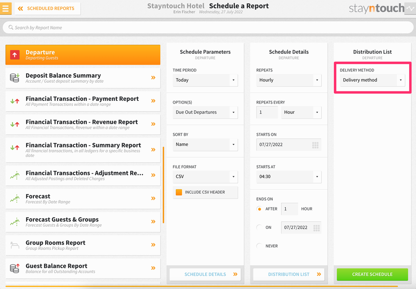Click the green Create Schedule button
This screenshot has width=416, height=289.
tap(373, 275)
